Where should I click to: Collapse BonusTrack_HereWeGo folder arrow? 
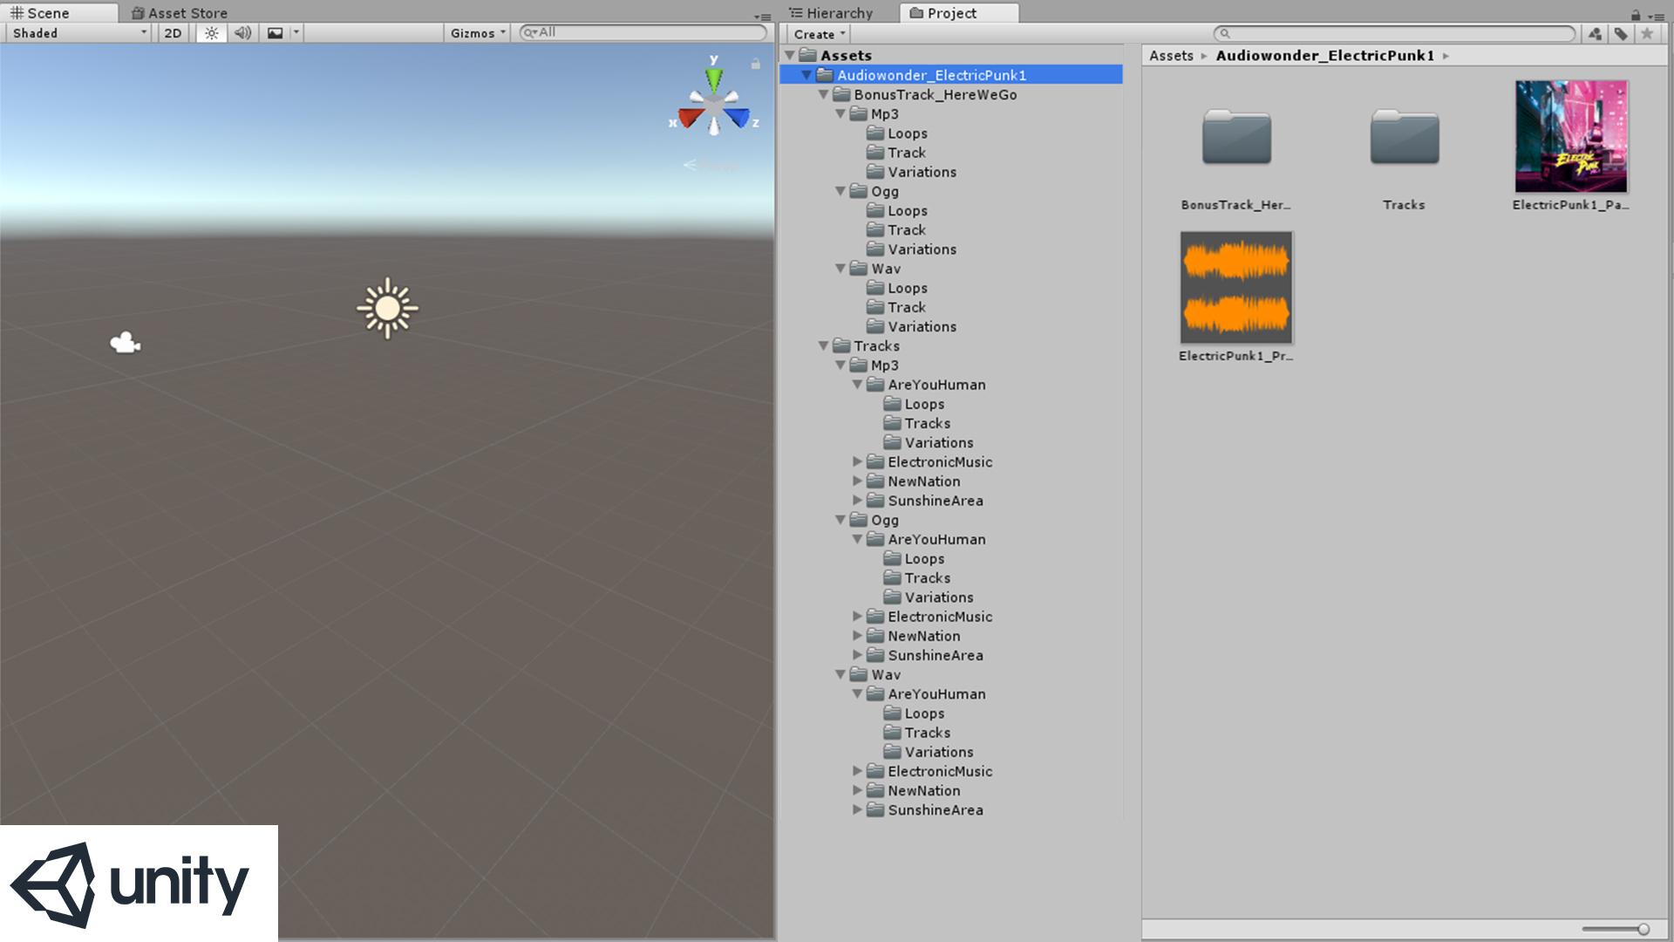tap(823, 94)
